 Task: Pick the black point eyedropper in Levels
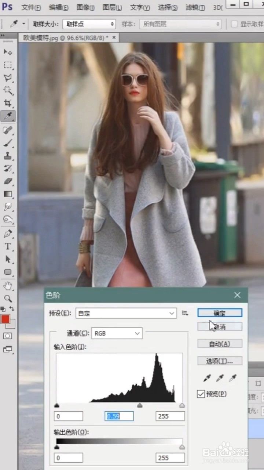(207, 378)
